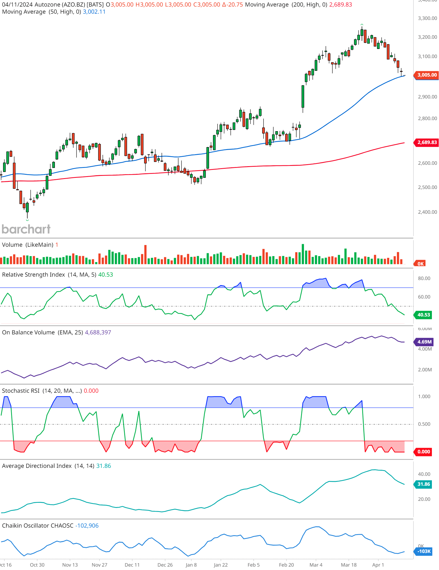The image size is (439, 570).
Task: Click the blue -103K Chaikin axis tag
Action: (x=423, y=551)
